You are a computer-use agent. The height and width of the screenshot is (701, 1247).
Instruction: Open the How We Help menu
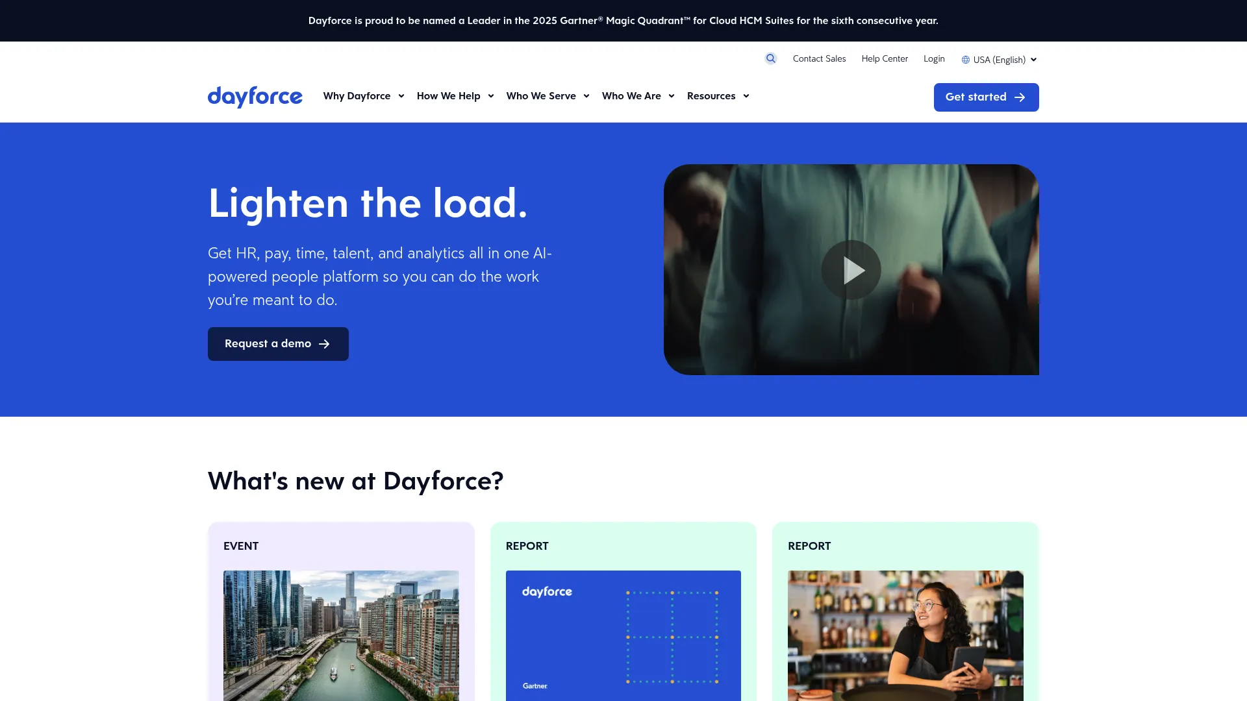point(455,96)
